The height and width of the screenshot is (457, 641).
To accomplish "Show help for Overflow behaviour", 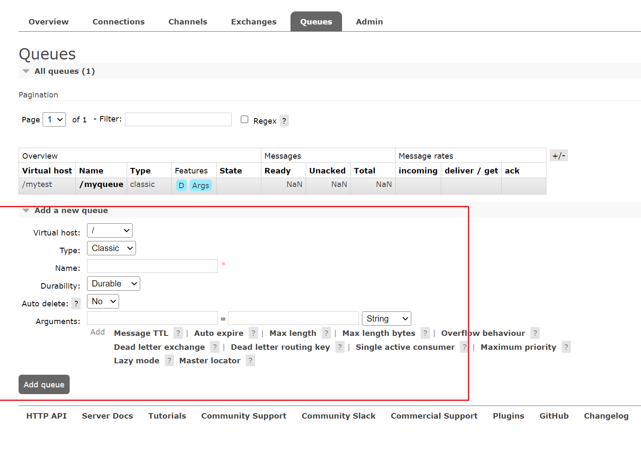I will pyautogui.click(x=535, y=333).
